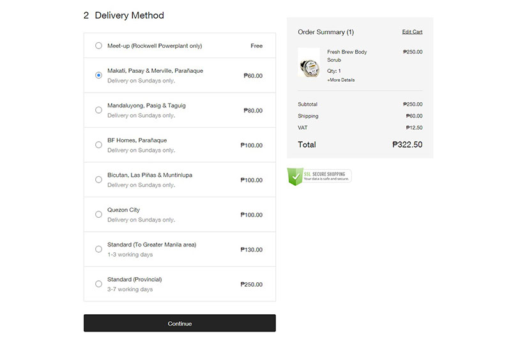Click the Continue button
511x341 pixels.
179,323
